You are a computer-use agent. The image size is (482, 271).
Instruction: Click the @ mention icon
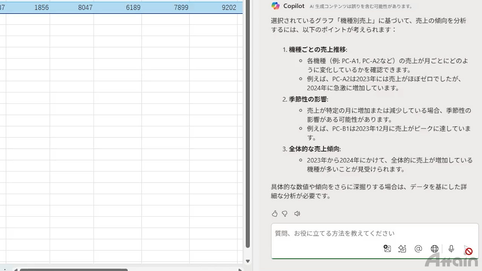[418, 249]
